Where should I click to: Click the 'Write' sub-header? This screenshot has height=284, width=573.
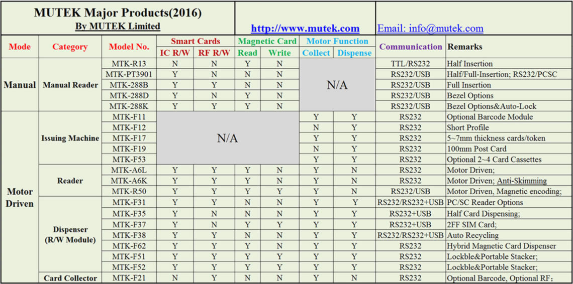pyautogui.click(x=279, y=53)
